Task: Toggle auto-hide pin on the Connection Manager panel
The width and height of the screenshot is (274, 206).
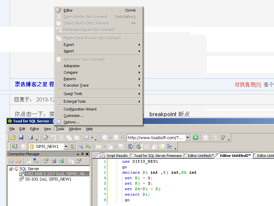Action: coord(82,154)
